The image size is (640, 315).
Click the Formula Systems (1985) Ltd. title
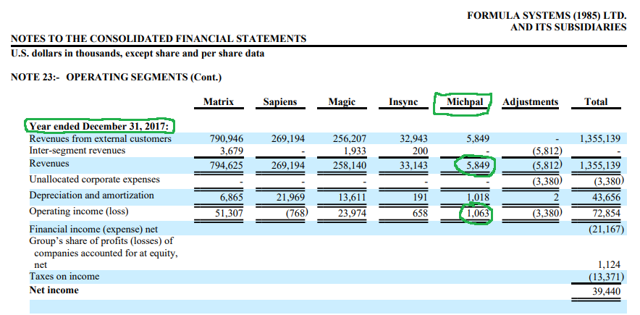click(547, 15)
